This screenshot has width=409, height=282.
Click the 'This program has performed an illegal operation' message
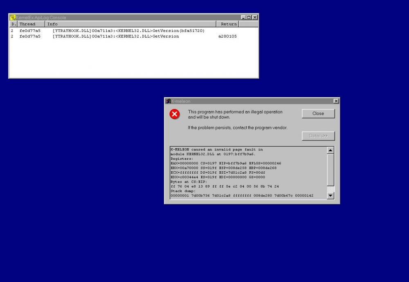tap(235, 114)
